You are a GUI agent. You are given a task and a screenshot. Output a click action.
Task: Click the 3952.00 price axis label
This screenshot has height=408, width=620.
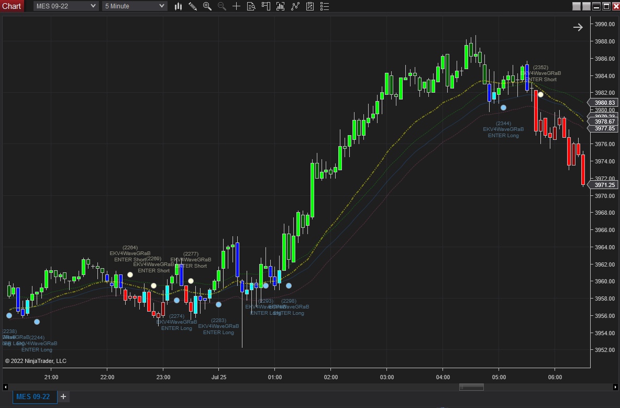pos(605,350)
